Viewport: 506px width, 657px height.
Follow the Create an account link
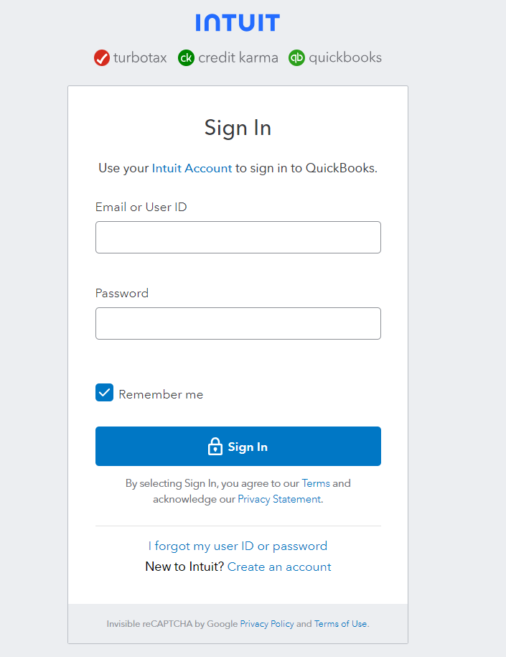coord(279,567)
